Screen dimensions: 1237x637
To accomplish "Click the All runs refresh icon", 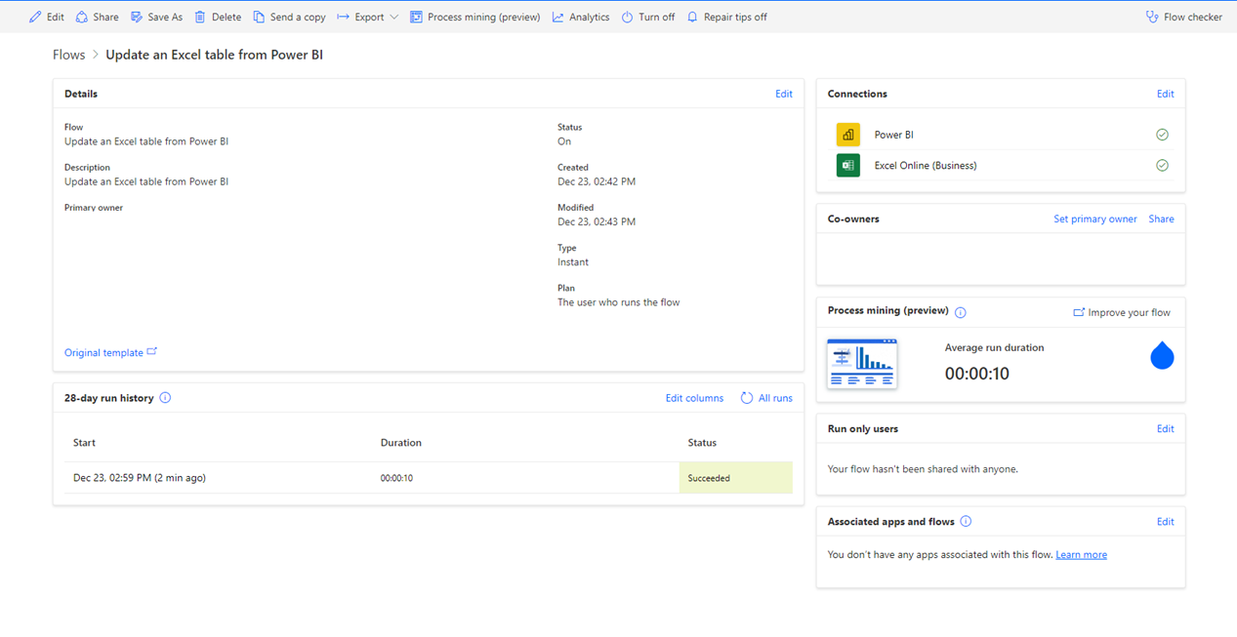I will coord(747,398).
